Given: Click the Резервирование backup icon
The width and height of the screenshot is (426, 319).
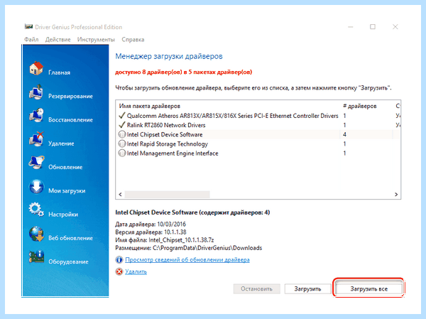Looking at the screenshot, I should (x=36, y=92).
